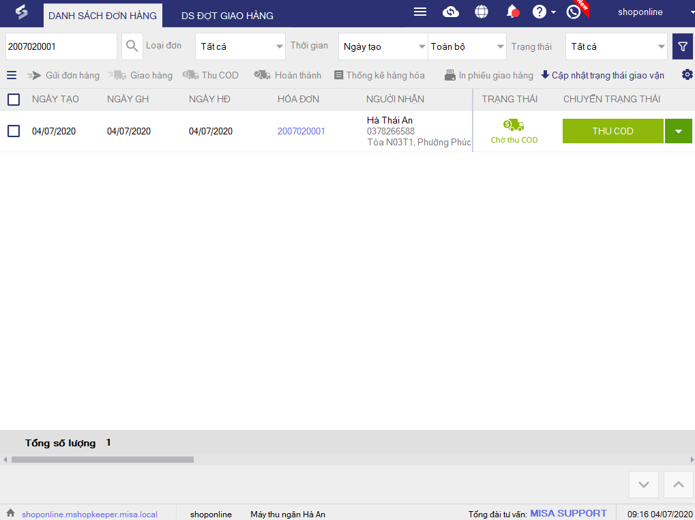
Task: Click the scrollbar left arrow
Action: [x=5, y=460]
